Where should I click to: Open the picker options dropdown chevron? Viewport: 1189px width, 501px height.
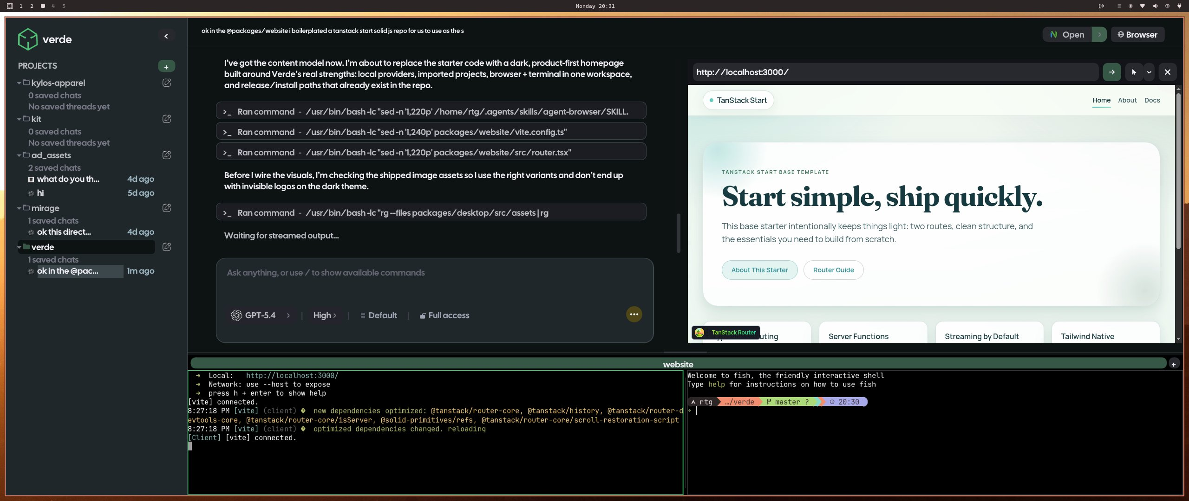tap(1149, 72)
